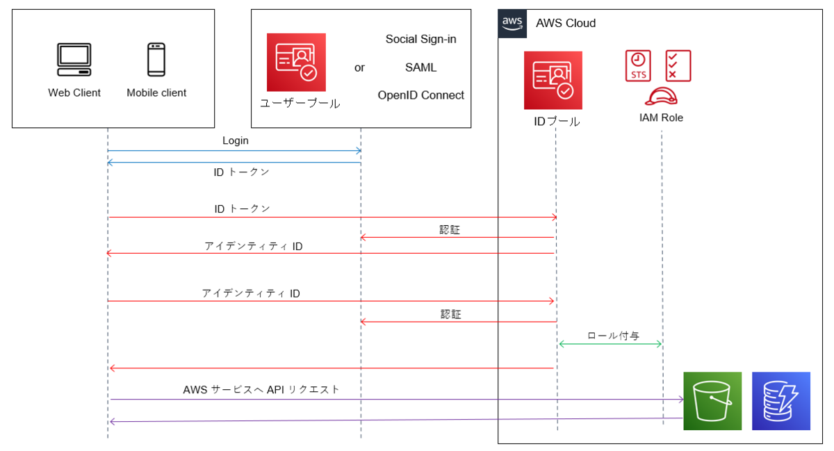Screen dimensions: 834x451
Task: Click the STS clock icon
Action: 638,66
